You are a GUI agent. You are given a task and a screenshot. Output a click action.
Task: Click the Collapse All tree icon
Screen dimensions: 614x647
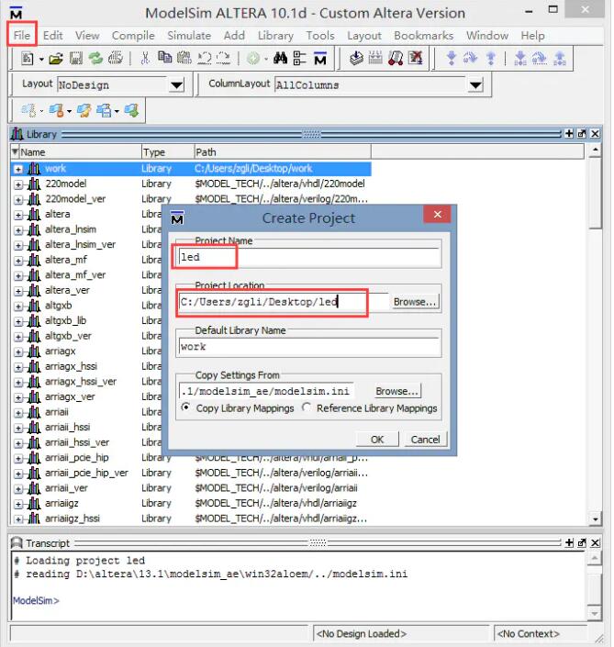(x=299, y=58)
